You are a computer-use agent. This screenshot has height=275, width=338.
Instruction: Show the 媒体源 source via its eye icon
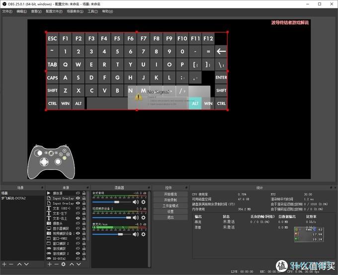(78, 193)
